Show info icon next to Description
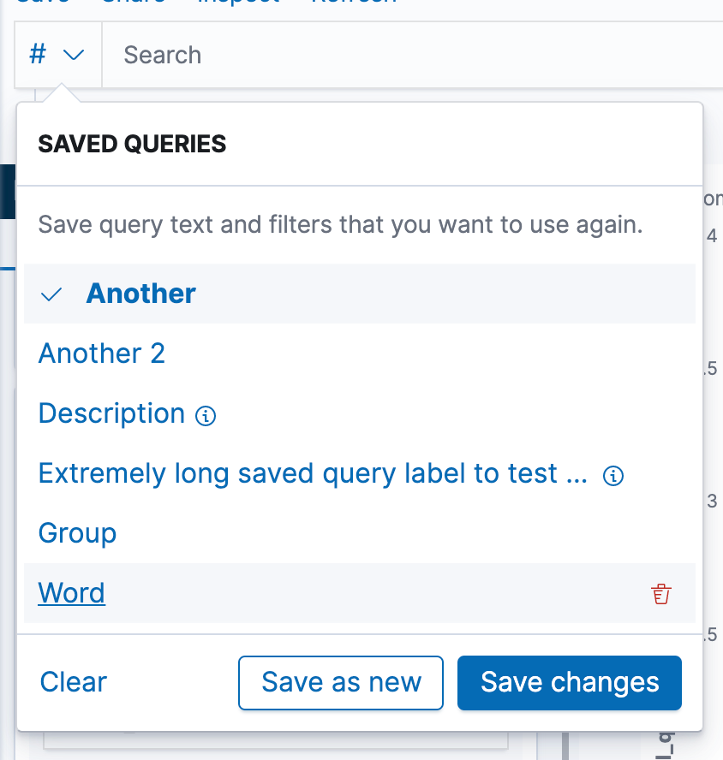This screenshot has width=723, height=760. tap(206, 416)
